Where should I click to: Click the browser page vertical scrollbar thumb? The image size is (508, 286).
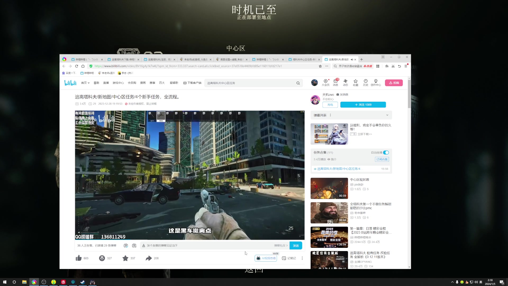click(409, 94)
